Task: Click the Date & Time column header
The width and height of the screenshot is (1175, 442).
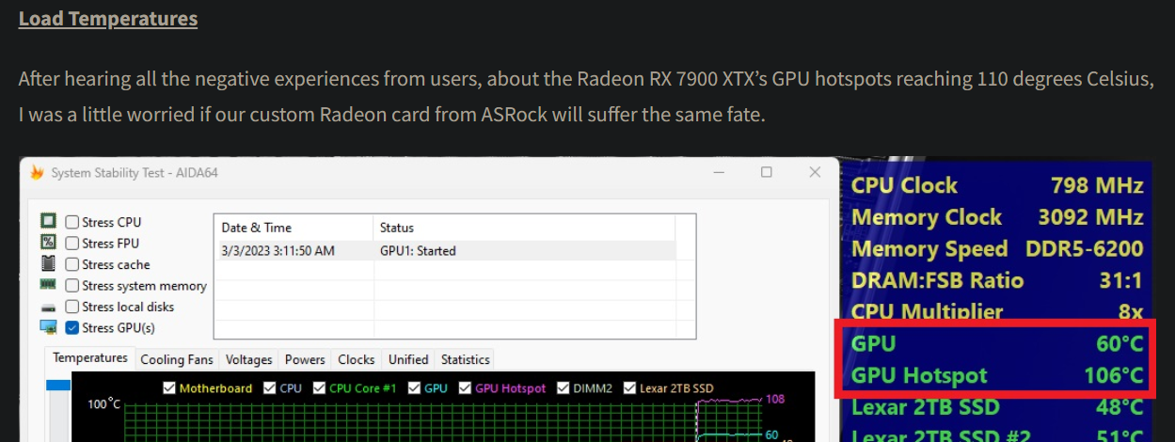Action: tap(294, 228)
